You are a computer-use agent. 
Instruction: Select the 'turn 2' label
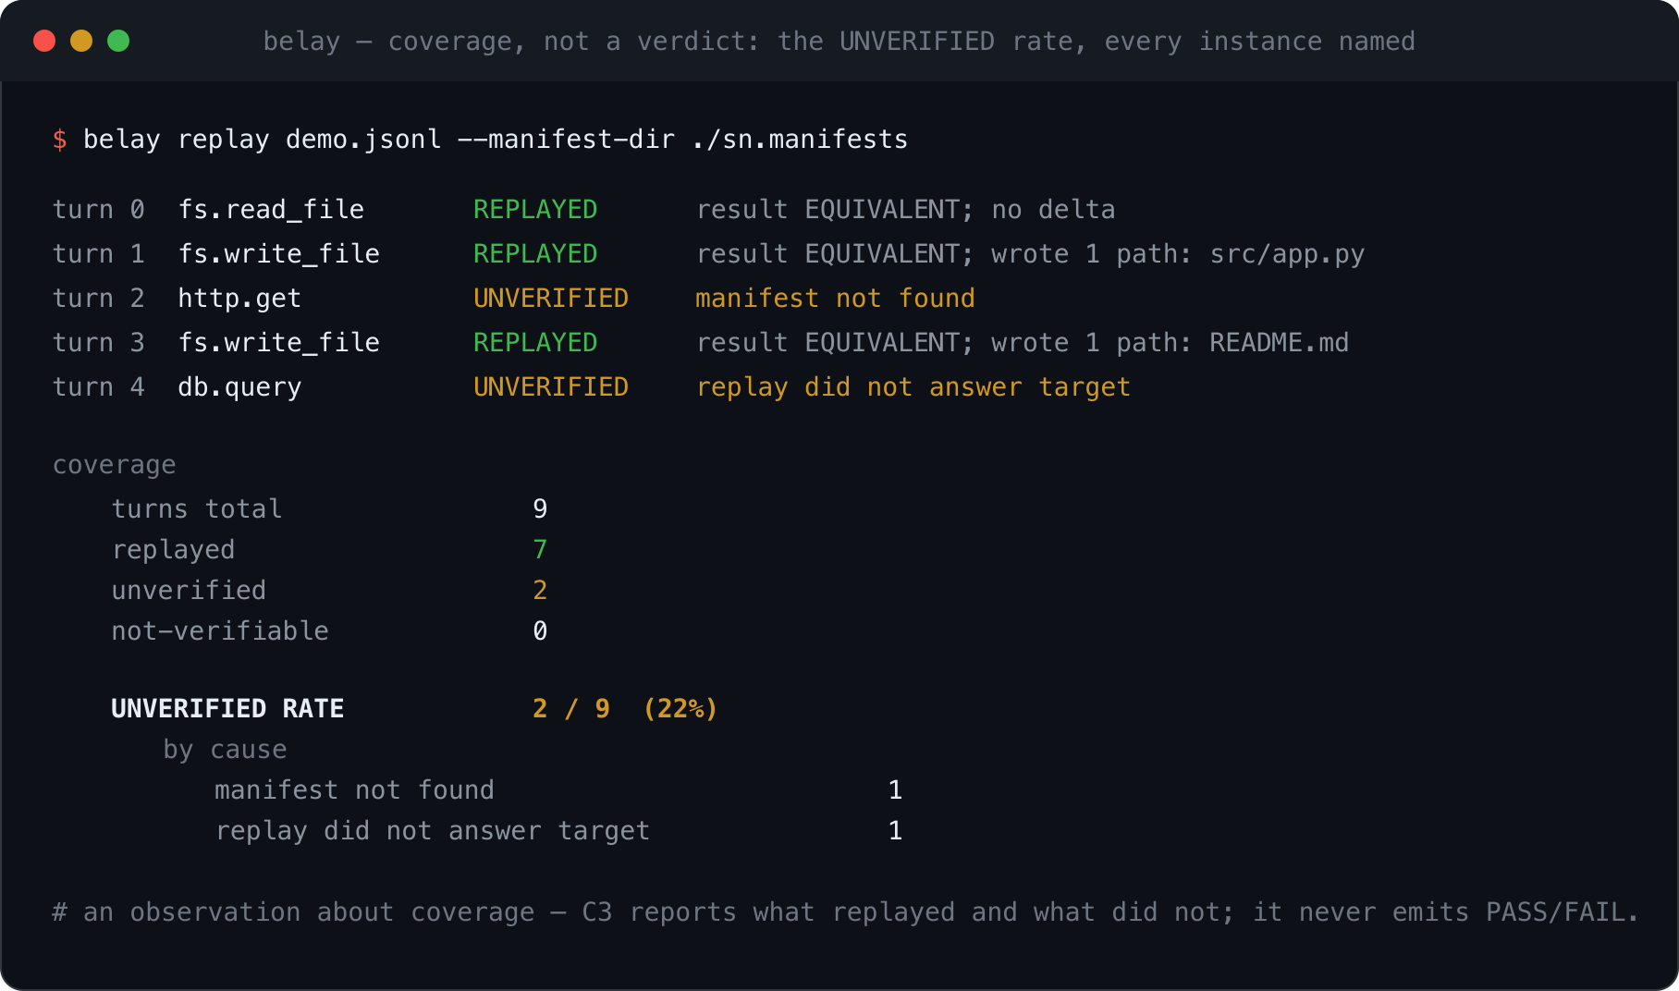[x=99, y=299]
